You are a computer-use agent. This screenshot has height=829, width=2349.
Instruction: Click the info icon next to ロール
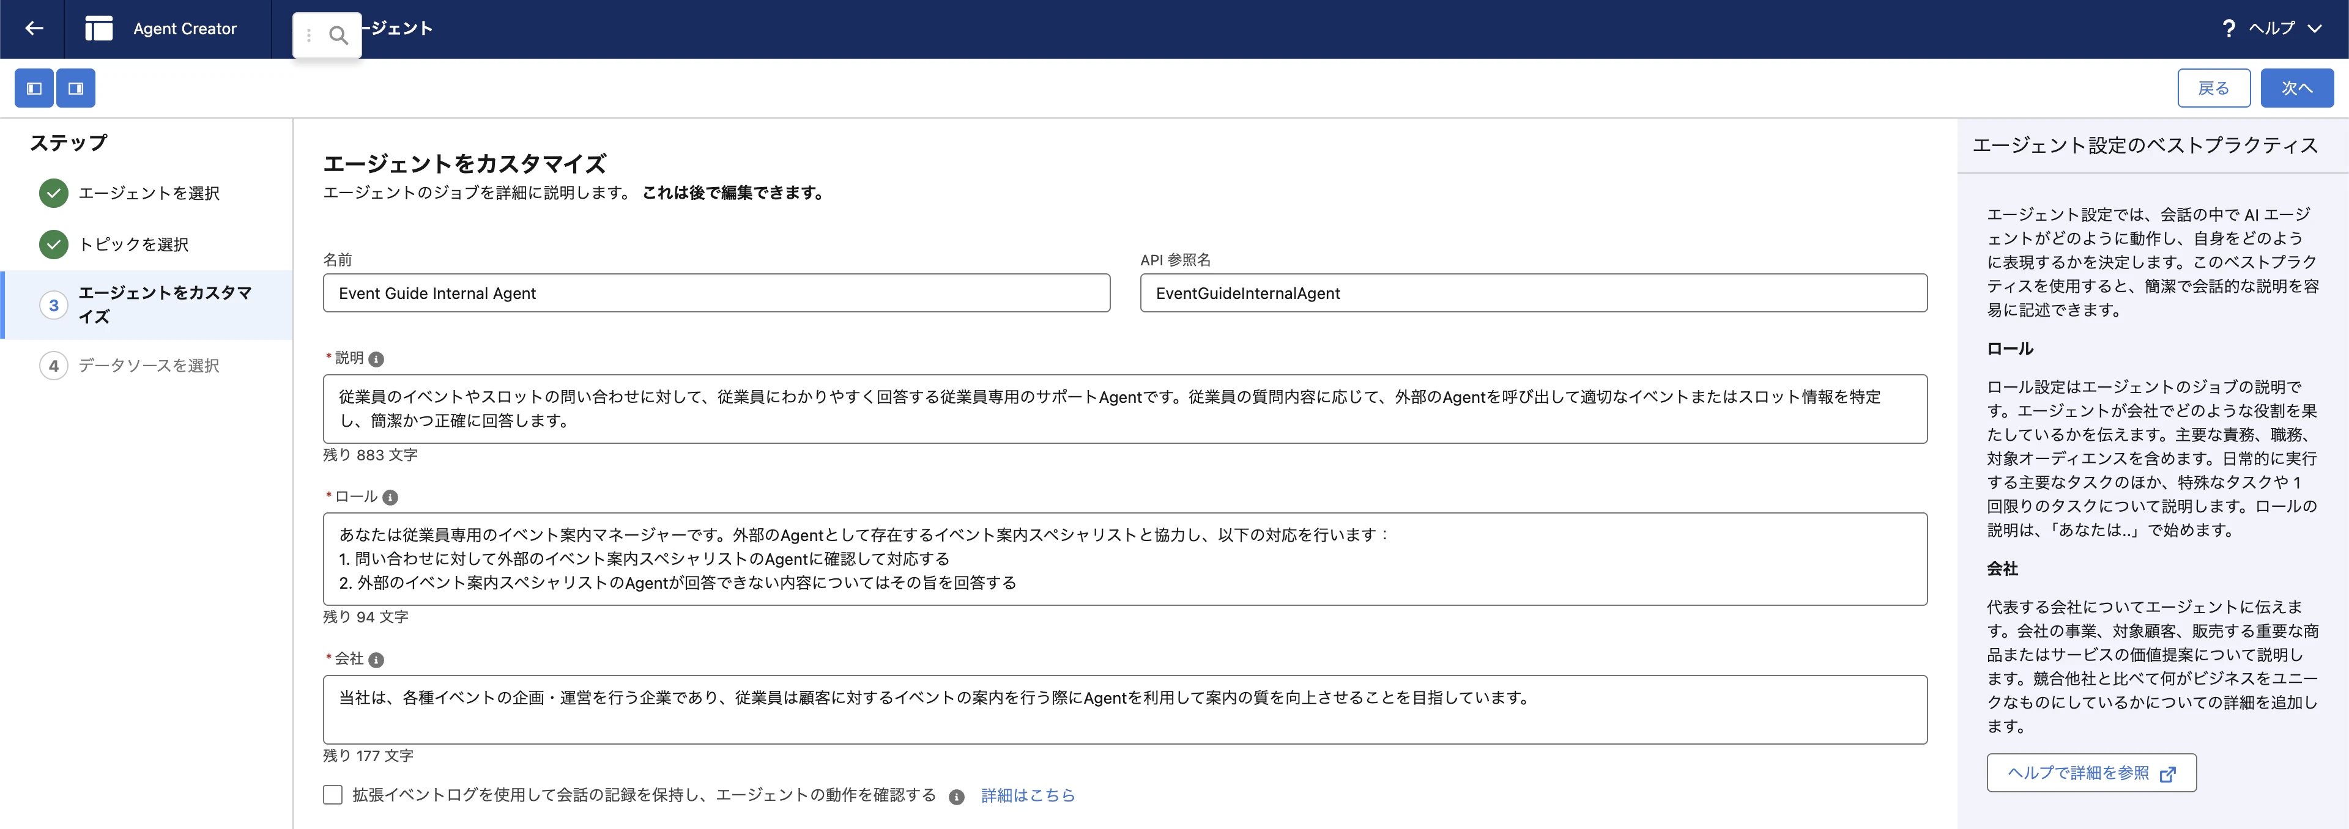[x=390, y=498]
